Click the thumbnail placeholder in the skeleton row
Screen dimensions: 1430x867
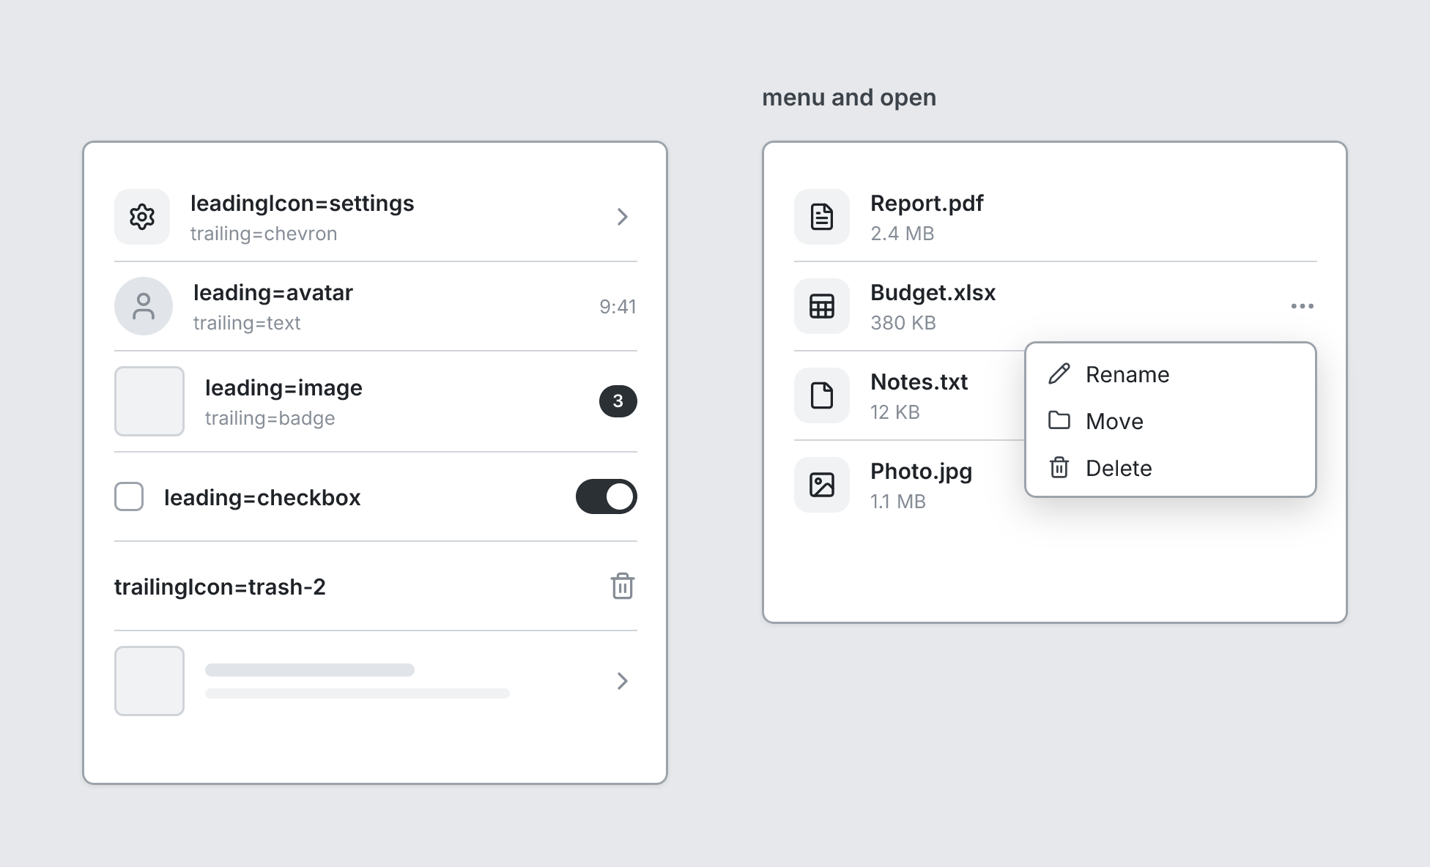pos(149,681)
